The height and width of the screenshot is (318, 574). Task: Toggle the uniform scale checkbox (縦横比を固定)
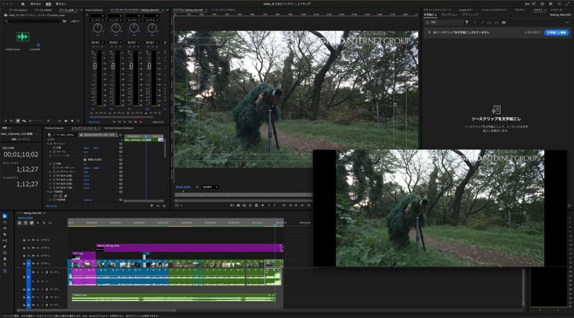tap(85, 160)
